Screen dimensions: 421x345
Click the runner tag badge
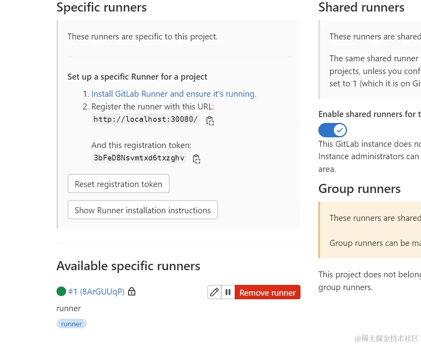pos(71,324)
